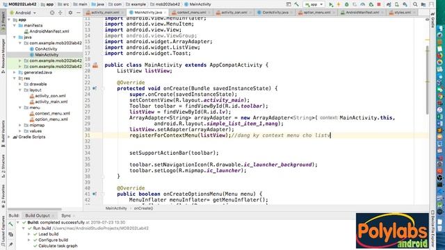Toggle Layout Captures side panel
Image resolution: width=445 pixels, height=250 pixels.
pos(3,231)
